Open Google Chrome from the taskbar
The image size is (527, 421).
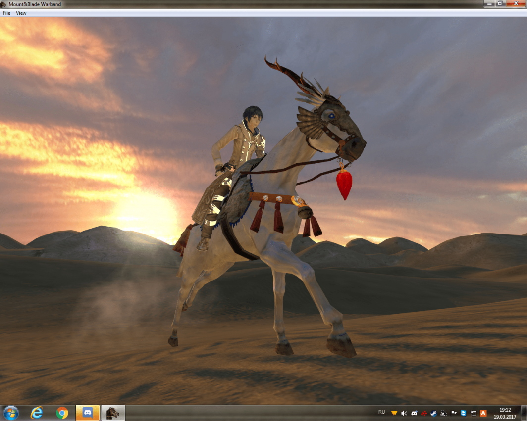point(62,413)
